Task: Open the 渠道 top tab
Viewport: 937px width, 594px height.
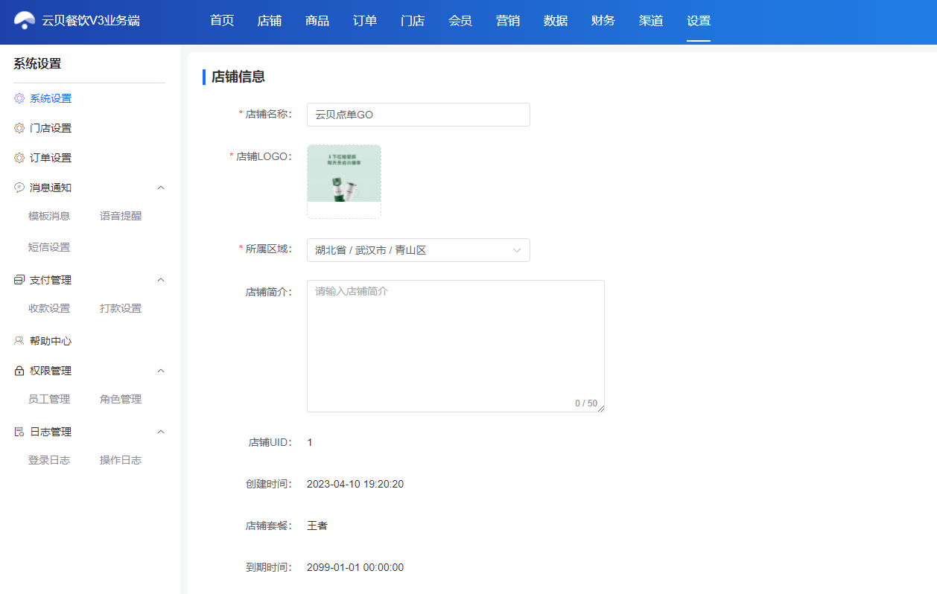Action: (651, 21)
